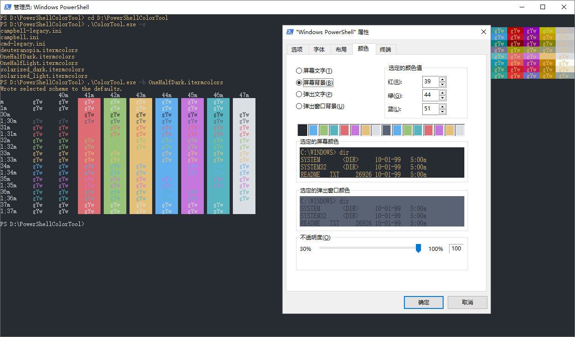Pick the dark slate gray palette swatch
This screenshot has height=337, width=575.
pos(386,130)
